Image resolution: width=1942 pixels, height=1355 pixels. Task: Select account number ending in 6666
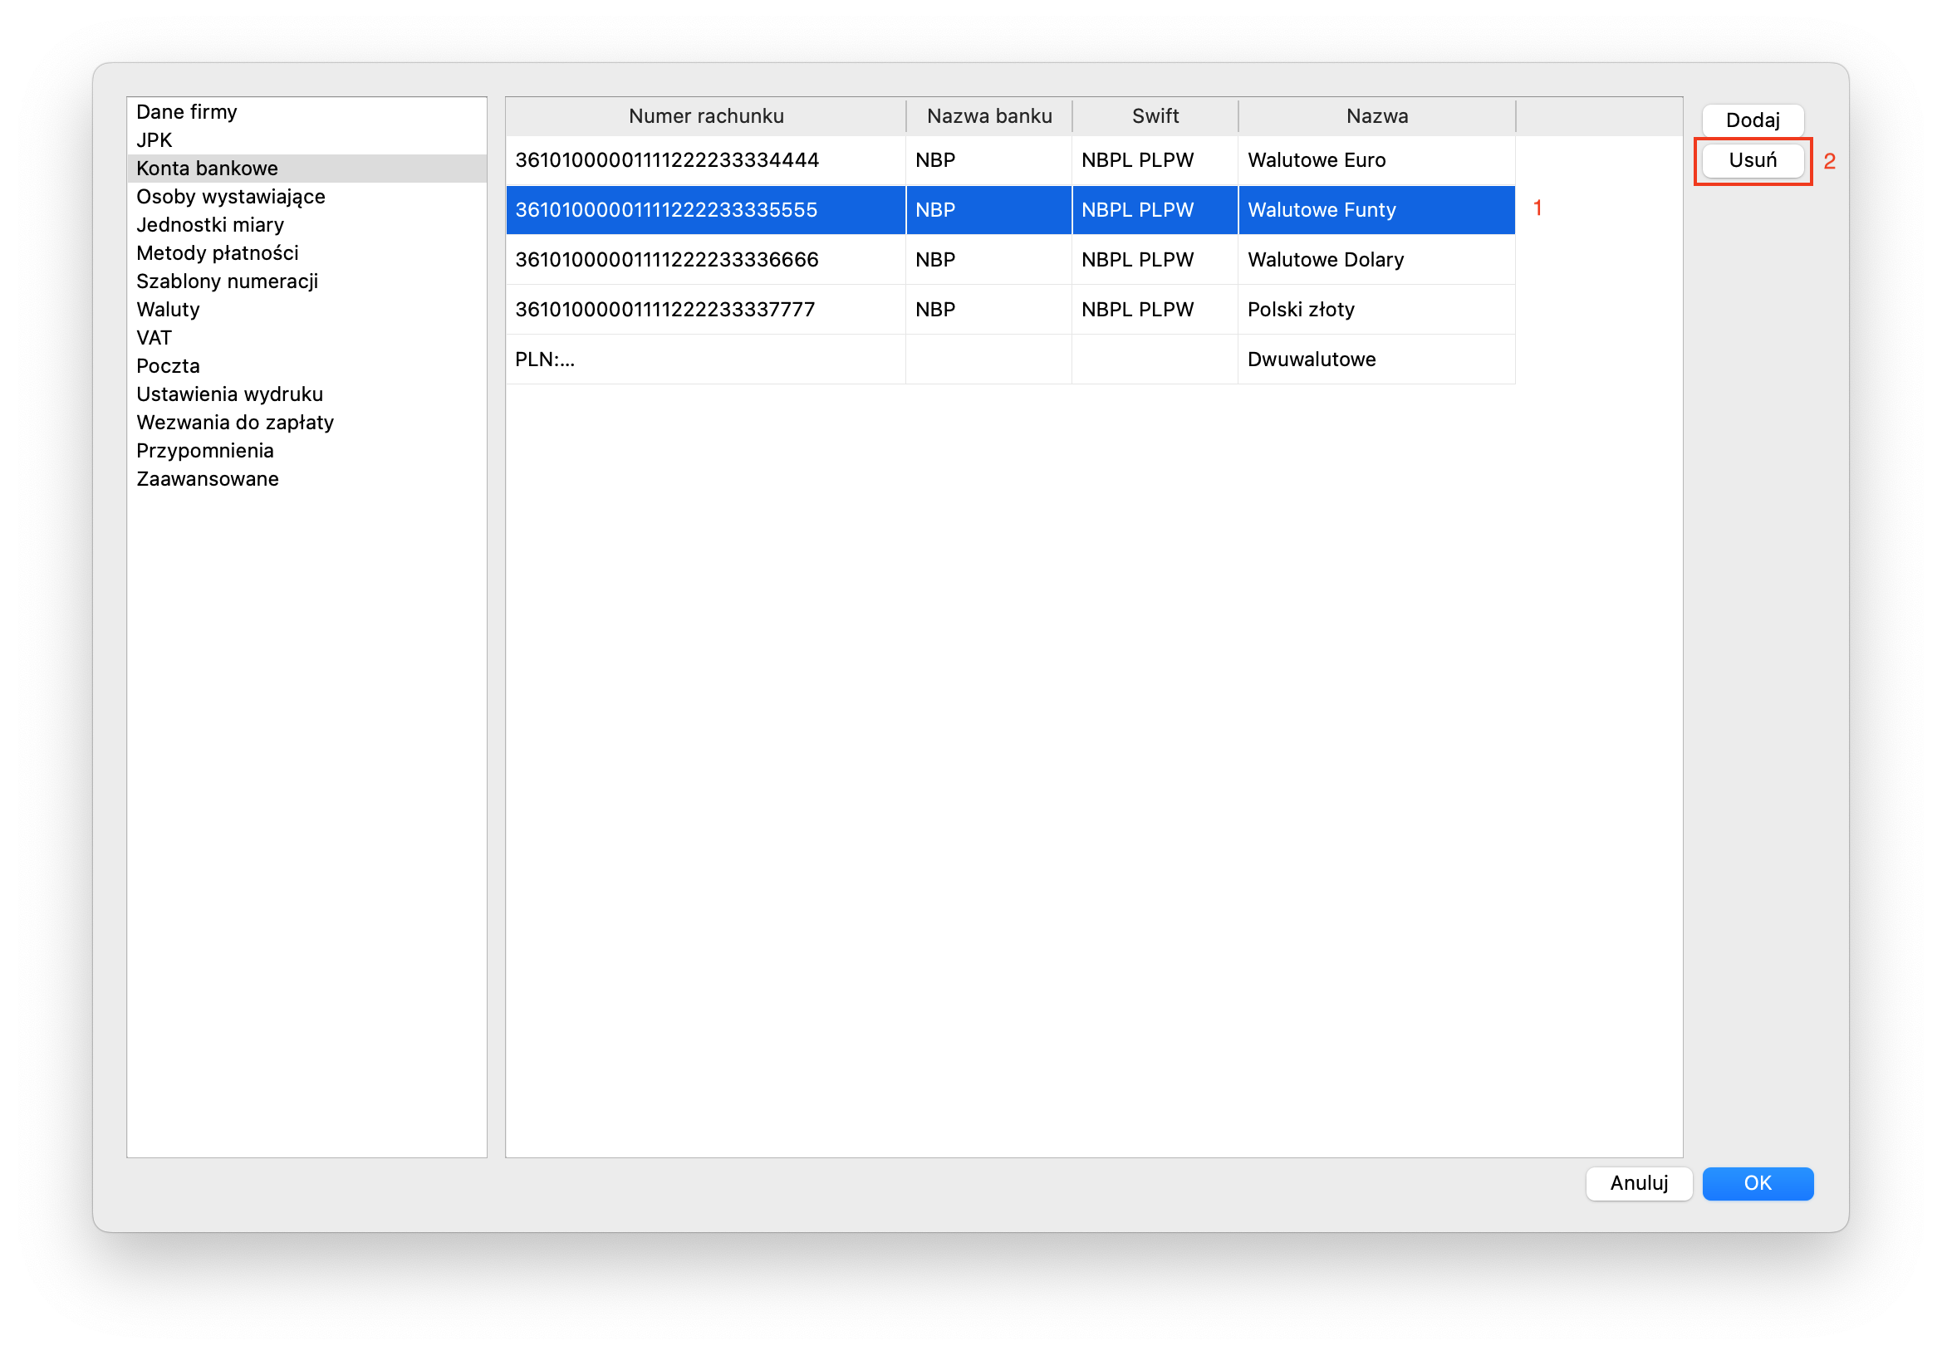tap(705, 260)
